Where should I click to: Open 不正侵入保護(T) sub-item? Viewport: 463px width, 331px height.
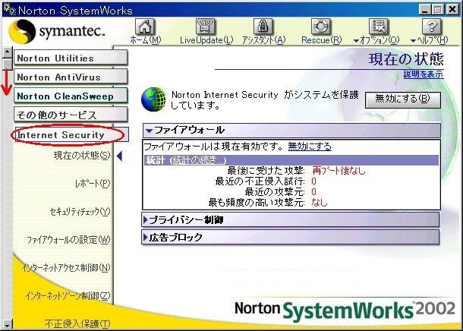(77, 324)
